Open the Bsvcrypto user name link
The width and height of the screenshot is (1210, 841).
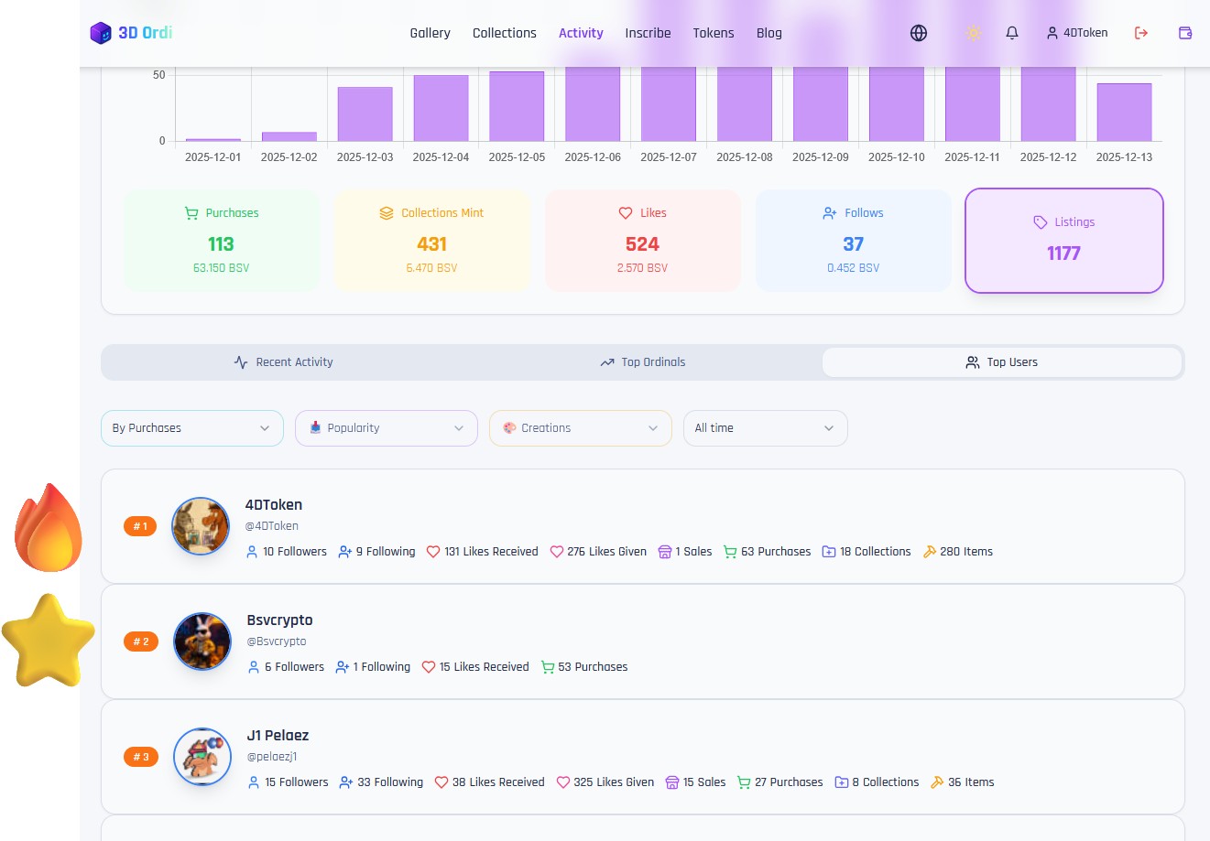[280, 620]
